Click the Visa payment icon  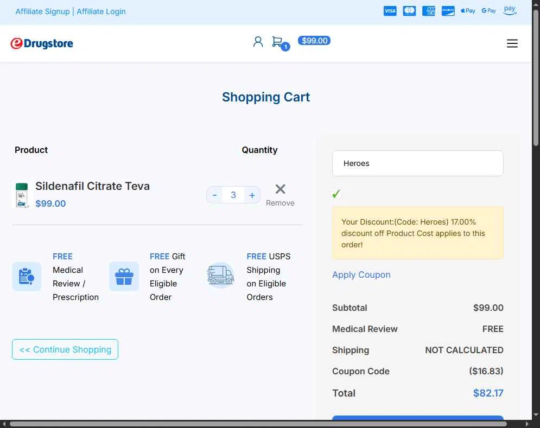point(390,11)
